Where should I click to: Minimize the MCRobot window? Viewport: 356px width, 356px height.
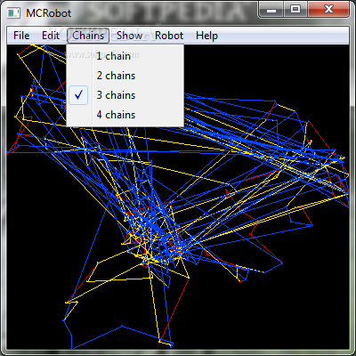271,10
